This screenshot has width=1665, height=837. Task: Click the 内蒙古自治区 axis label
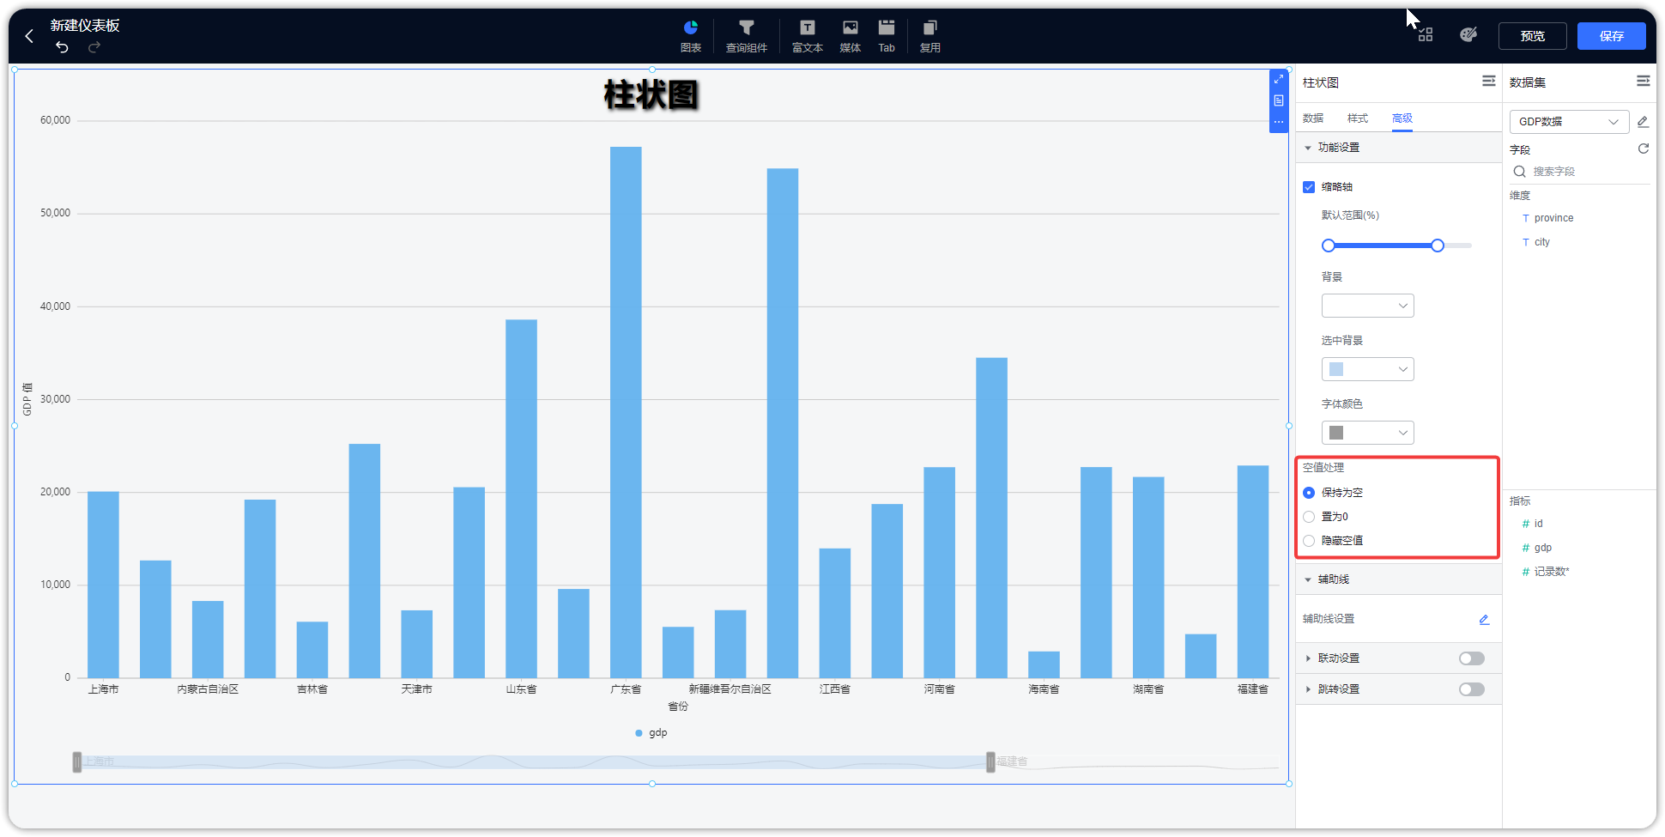tap(208, 689)
